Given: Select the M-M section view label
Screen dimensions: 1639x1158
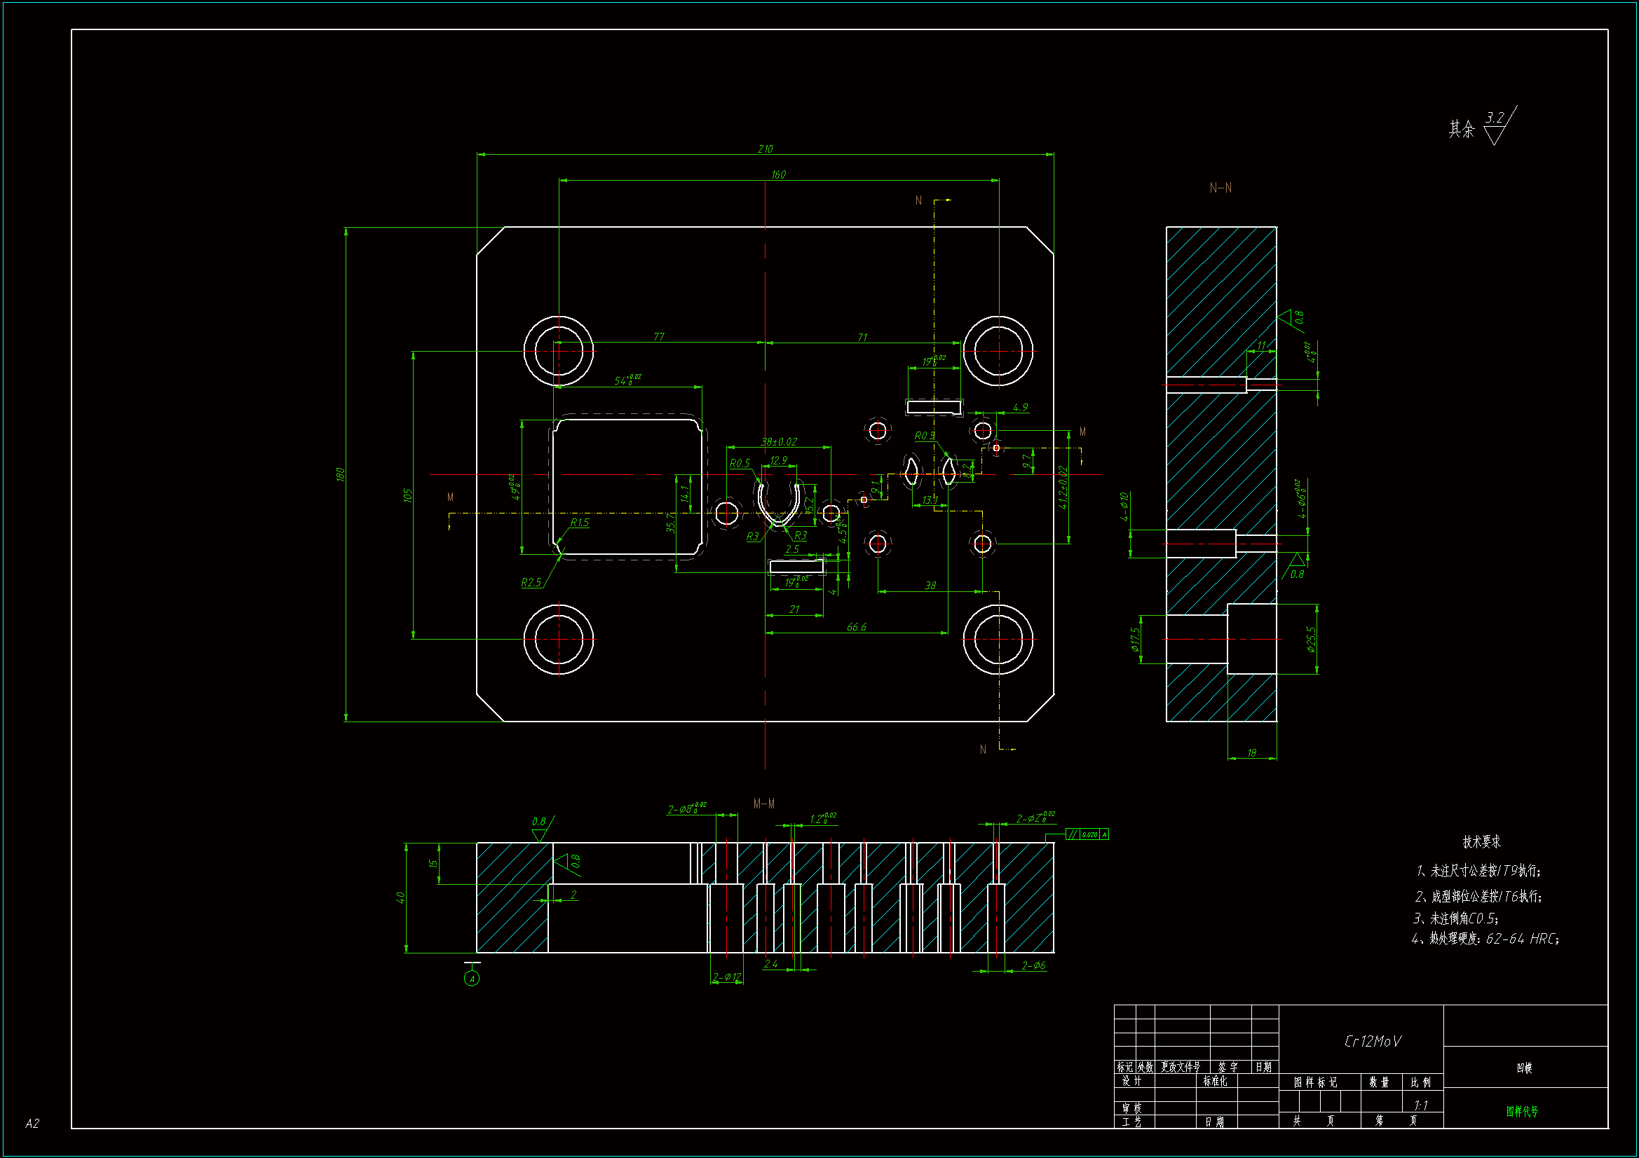Looking at the screenshot, I should click(764, 804).
